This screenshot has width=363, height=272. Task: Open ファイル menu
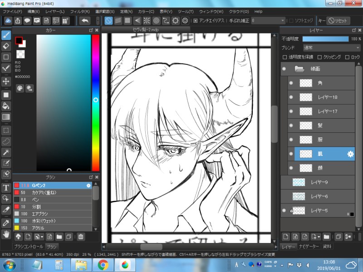[12, 12]
